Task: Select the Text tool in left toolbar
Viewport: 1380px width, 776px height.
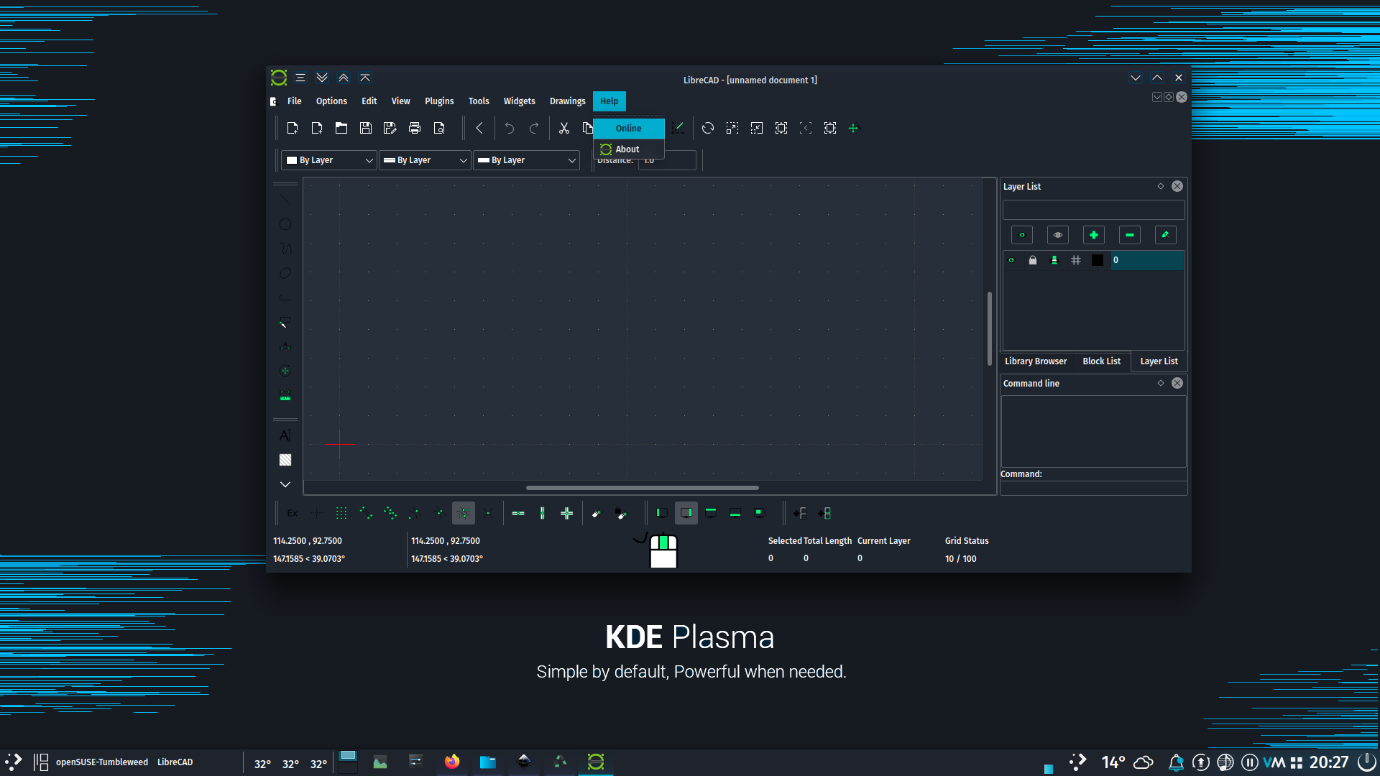Action: click(x=285, y=435)
